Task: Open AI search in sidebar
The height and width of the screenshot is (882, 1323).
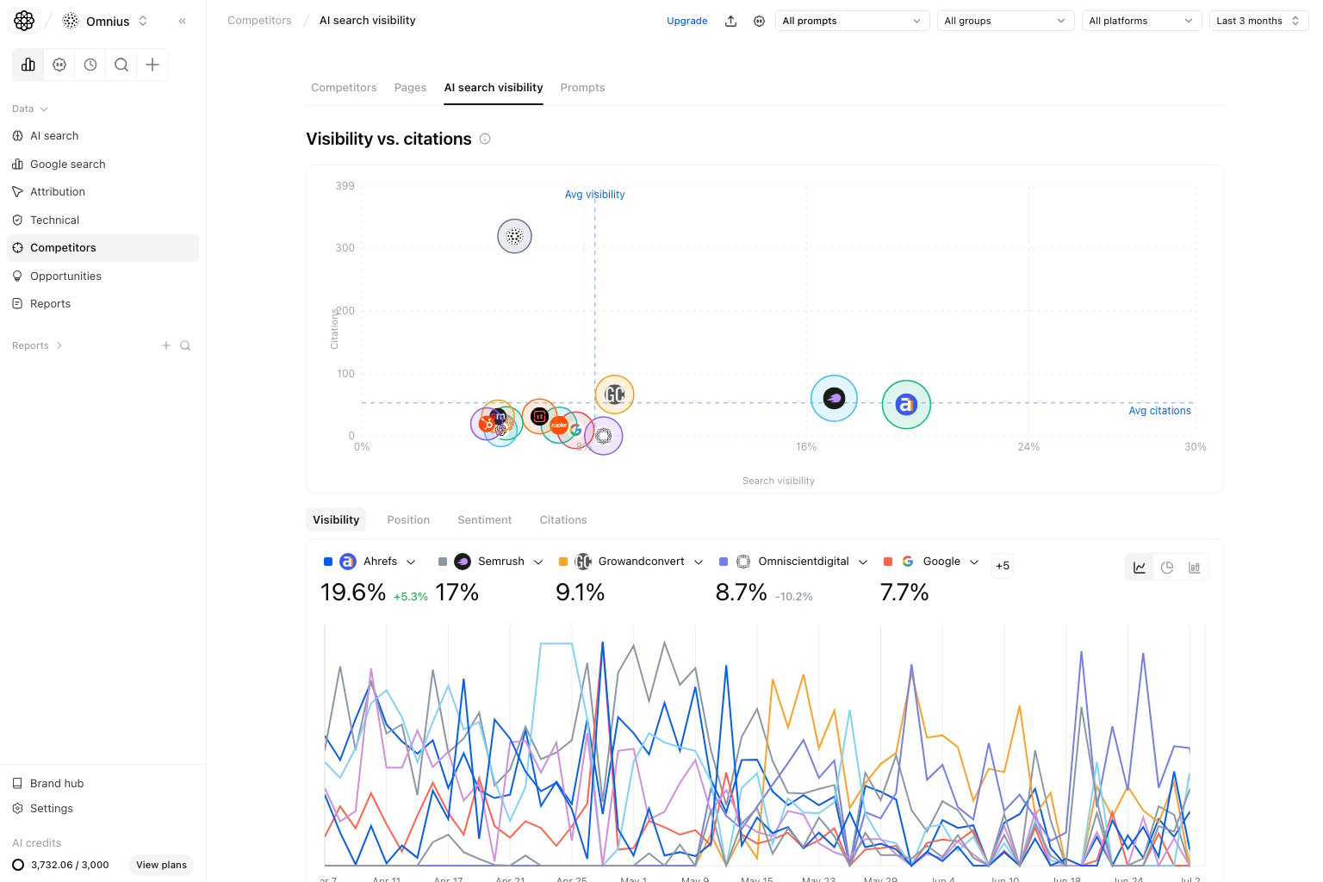Action: pyautogui.click(x=102, y=136)
